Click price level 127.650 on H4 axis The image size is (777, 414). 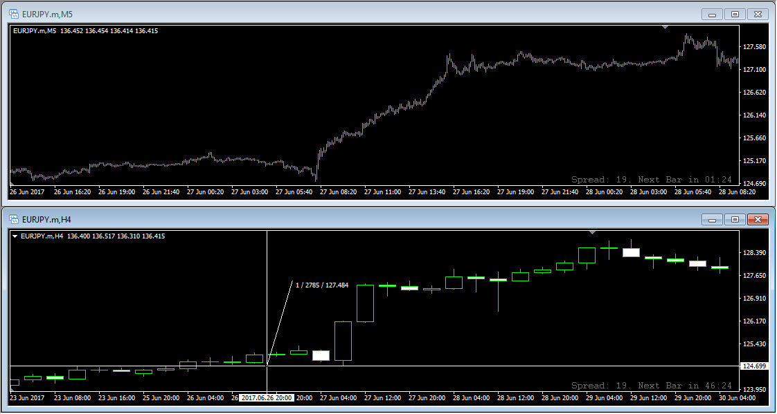tap(753, 276)
